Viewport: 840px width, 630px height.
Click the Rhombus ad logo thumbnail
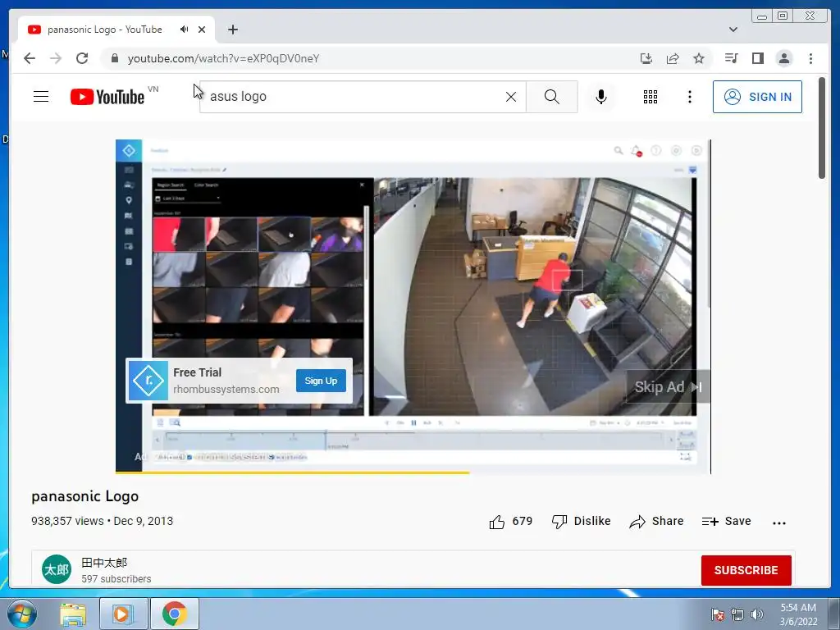[148, 381]
